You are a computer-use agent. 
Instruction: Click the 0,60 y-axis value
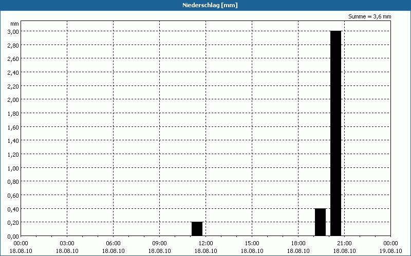pos(13,196)
